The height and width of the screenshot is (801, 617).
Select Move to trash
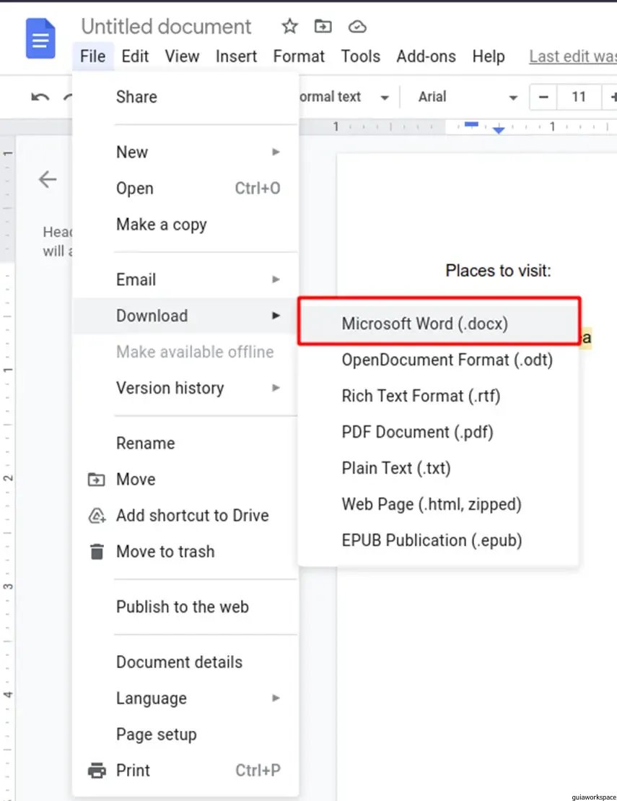(165, 552)
